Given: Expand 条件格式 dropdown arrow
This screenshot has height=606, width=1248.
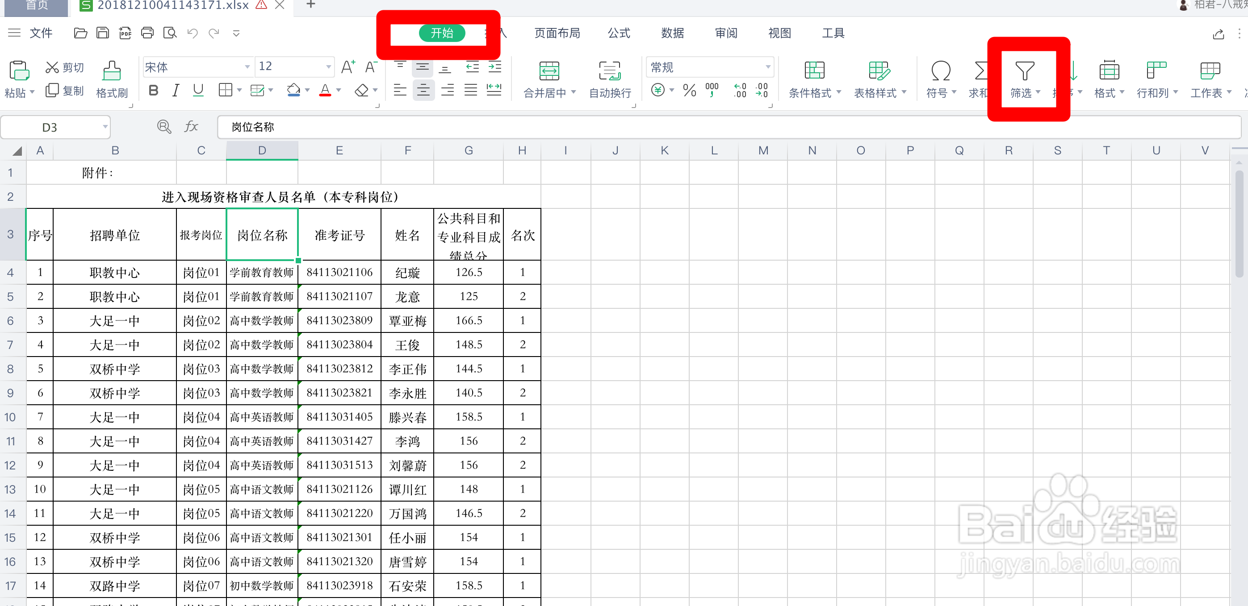Looking at the screenshot, I should pos(838,92).
